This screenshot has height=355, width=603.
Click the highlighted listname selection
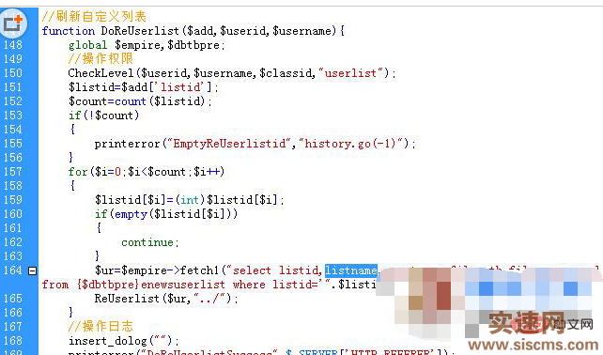click(x=351, y=270)
